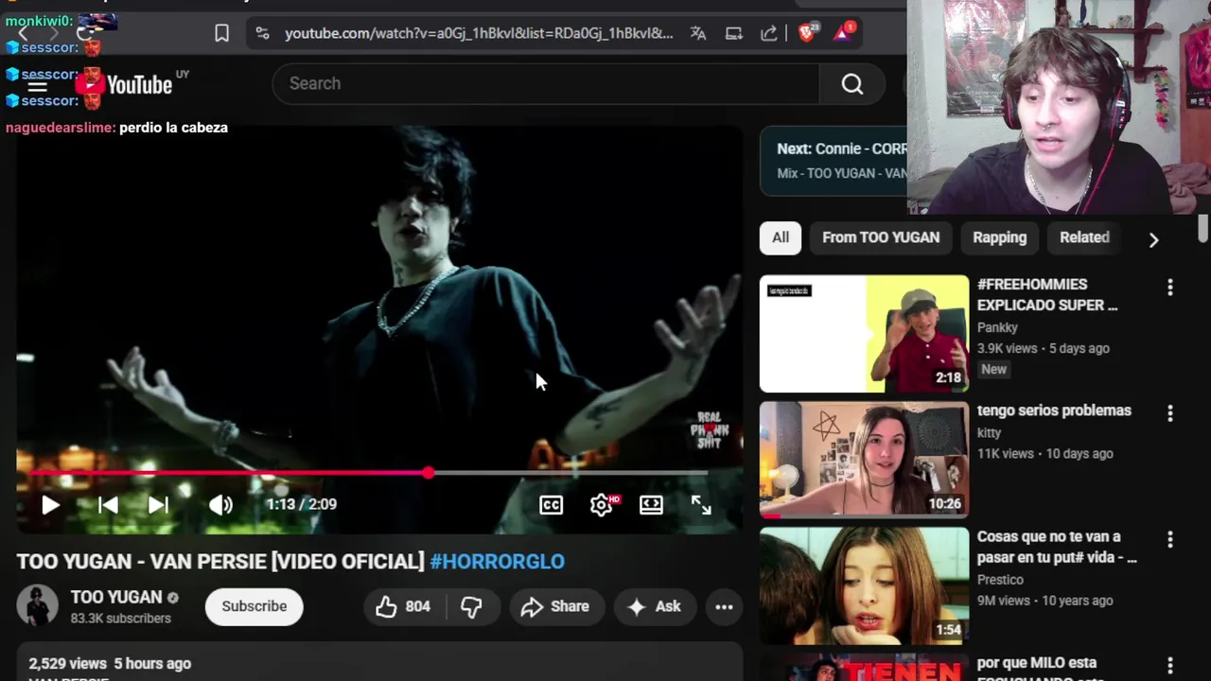Open options menu for por que MILO video
1211x681 pixels.
click(x=1170, y=666)
